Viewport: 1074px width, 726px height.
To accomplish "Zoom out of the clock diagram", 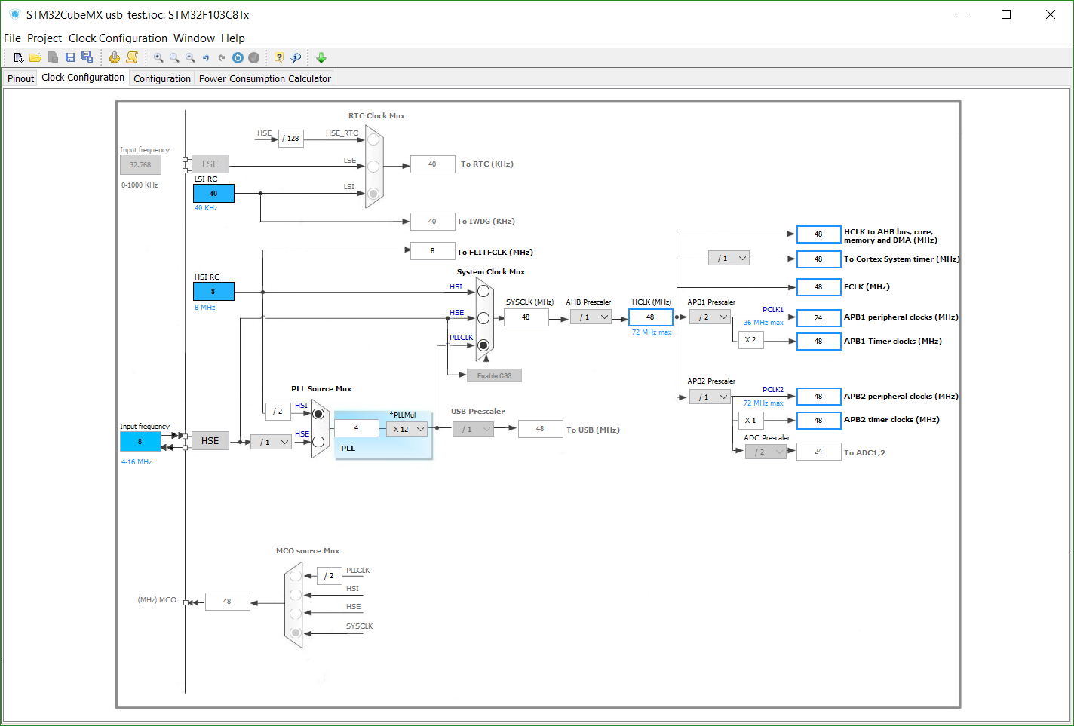I will coord(190,57).
